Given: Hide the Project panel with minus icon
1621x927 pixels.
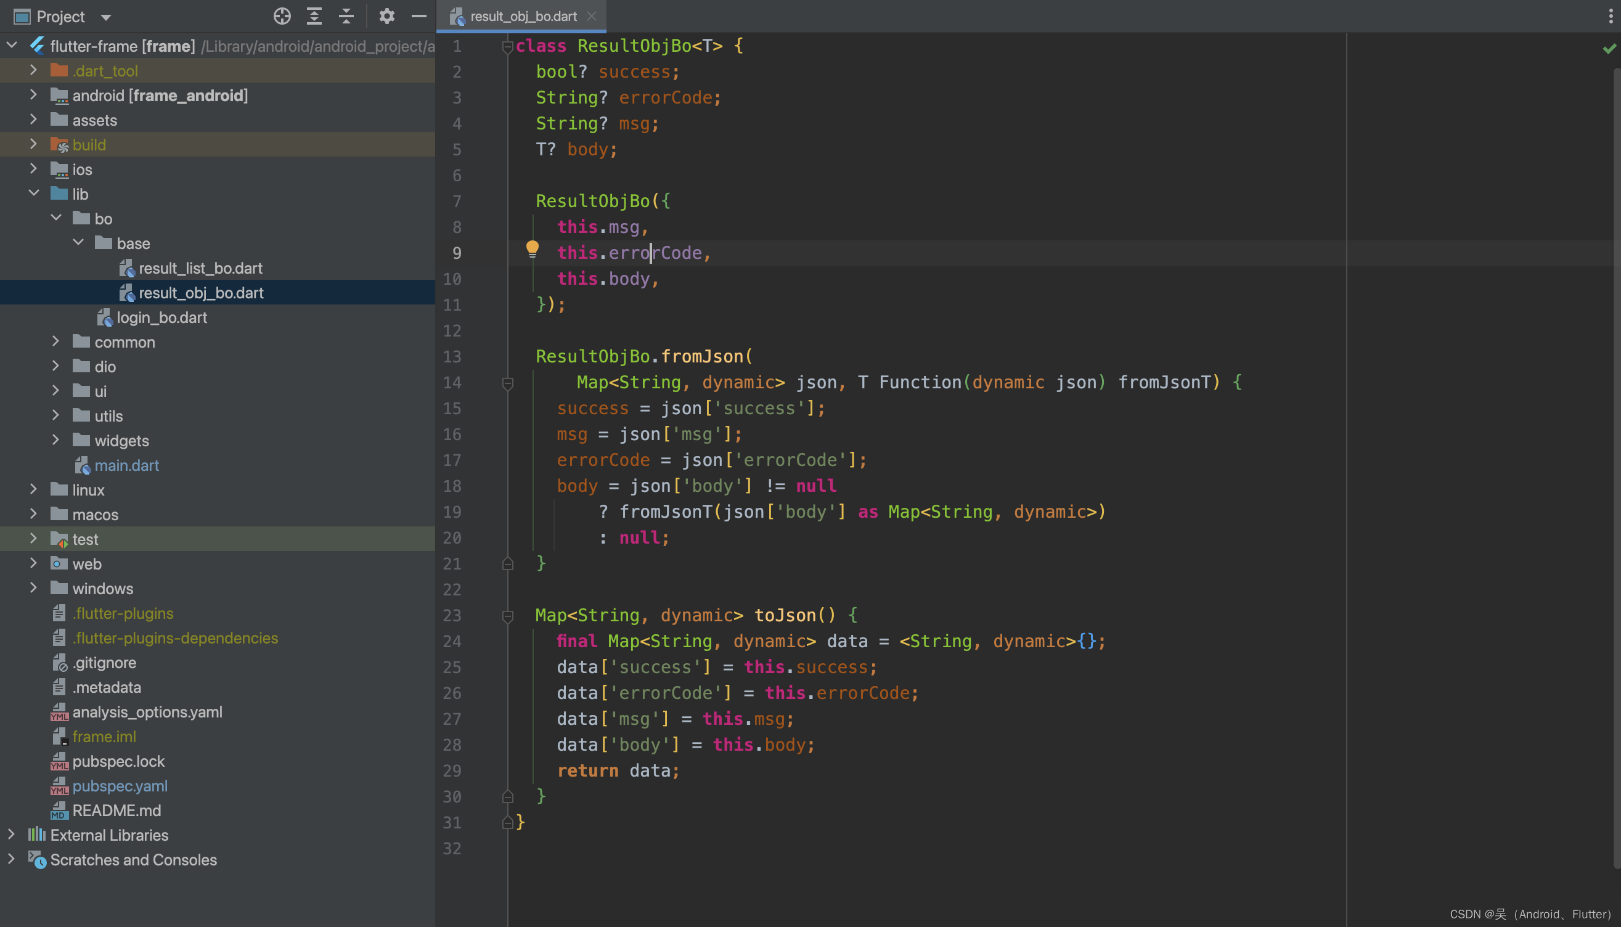Looking at the screenshot, I should [x=419, y=17].
